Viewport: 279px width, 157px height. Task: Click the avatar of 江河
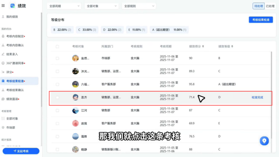pos(76,110)
